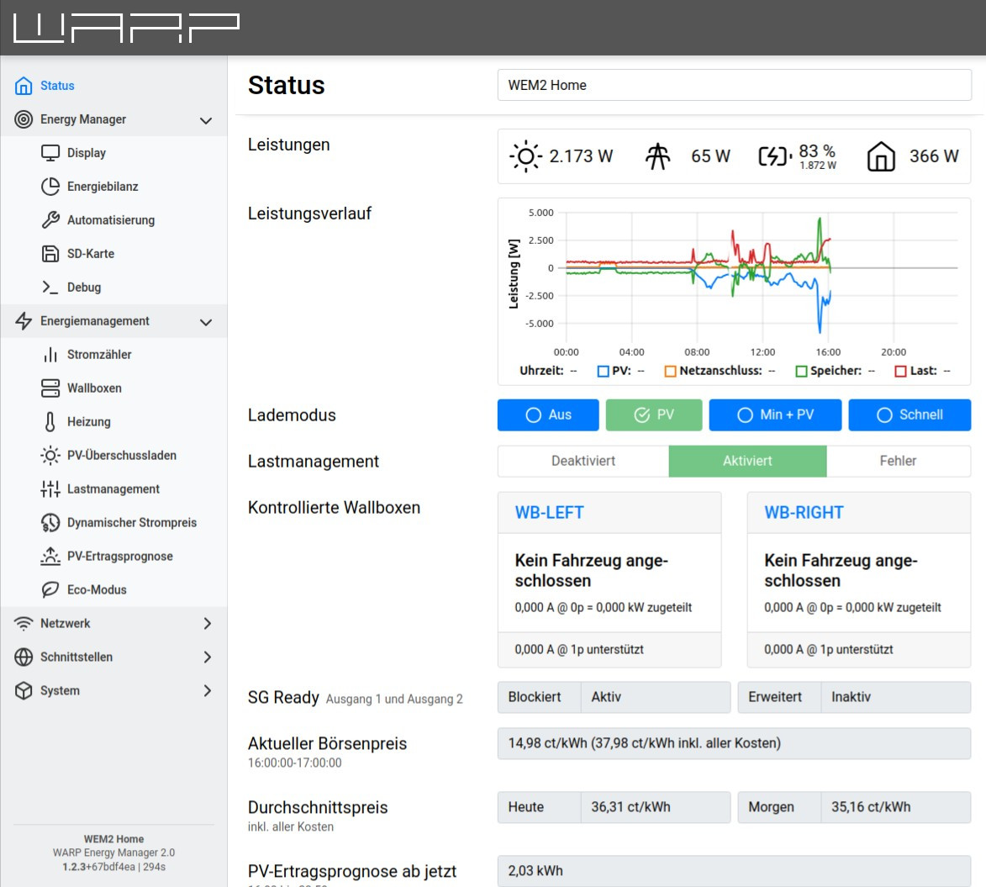Open the Energiebilanz menu item

point(103,187)
